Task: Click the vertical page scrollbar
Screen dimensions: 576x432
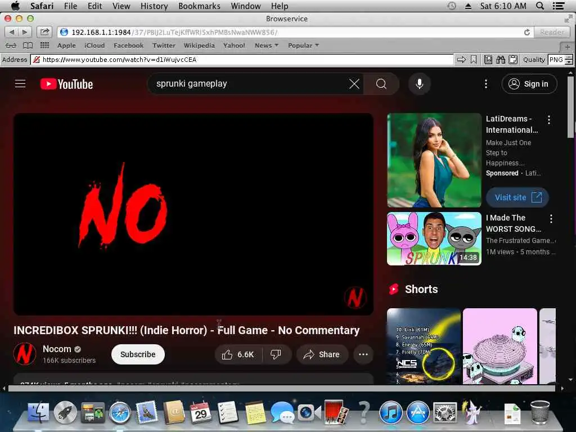Action: click(x=570, y=108)
